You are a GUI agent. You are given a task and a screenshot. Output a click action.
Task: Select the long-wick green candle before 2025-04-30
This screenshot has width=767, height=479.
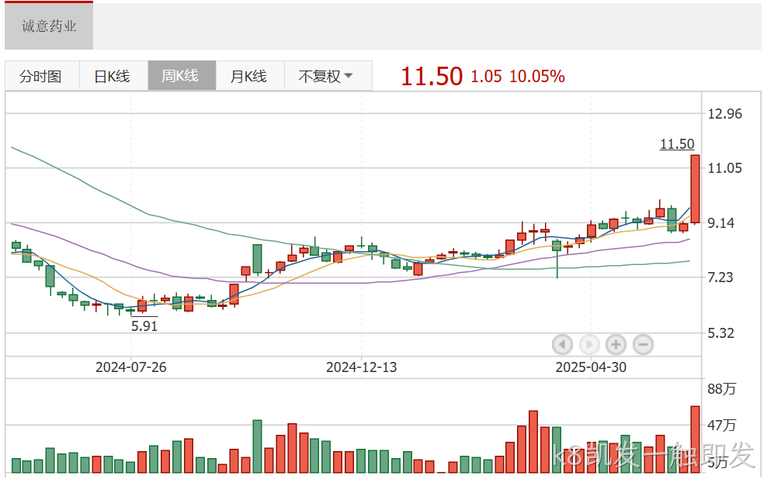[x=557, y=258]
